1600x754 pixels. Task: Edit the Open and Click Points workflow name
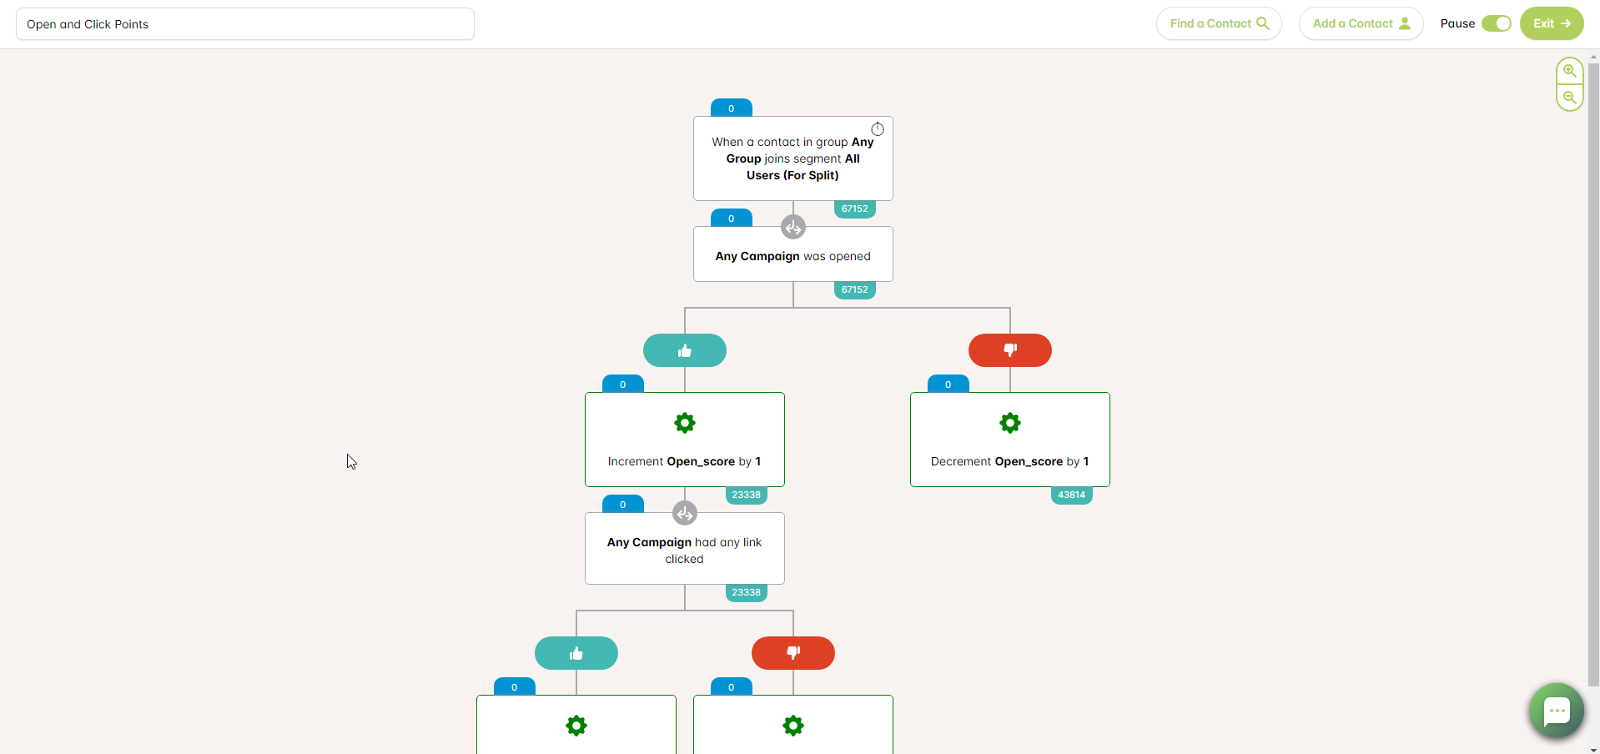(244, 23)
